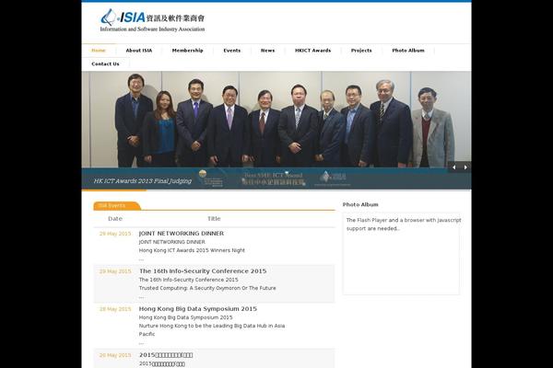The height and width of the screenshot is (368, 553).
Task: Click the Flash Player needed message box
Action: coord(401,254)
